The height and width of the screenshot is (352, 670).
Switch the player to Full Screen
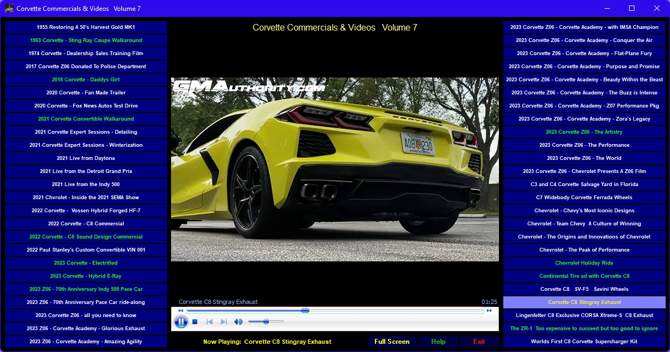click(392, 342)
